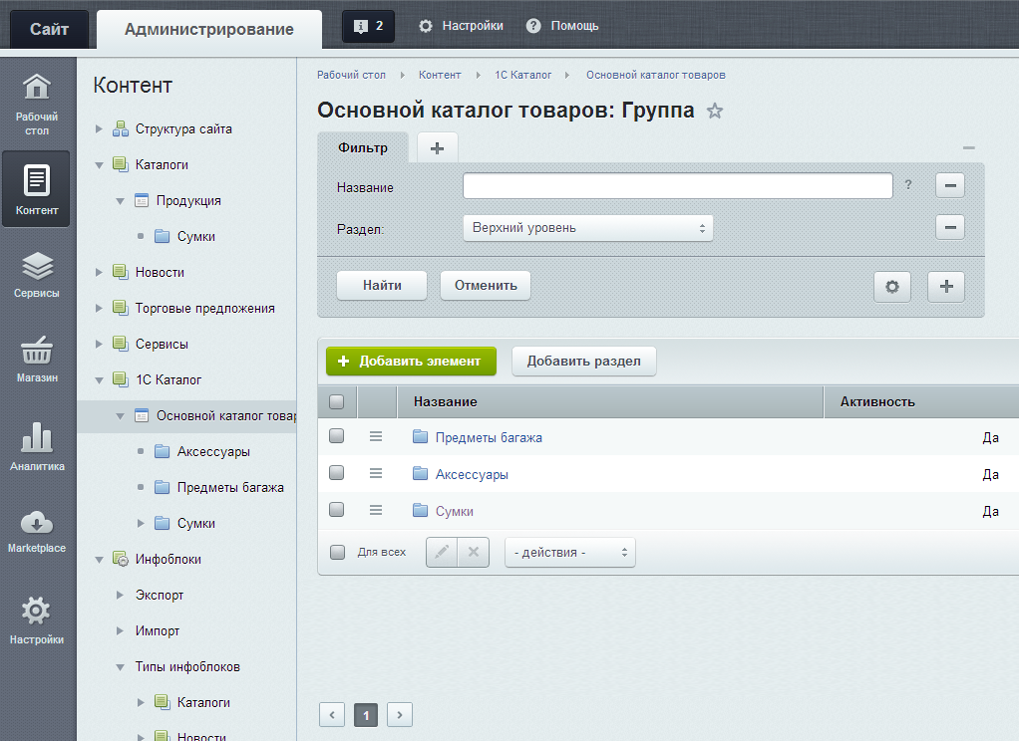Add a filter field with plus button beside gear
1019x741 pixels.
946,287
